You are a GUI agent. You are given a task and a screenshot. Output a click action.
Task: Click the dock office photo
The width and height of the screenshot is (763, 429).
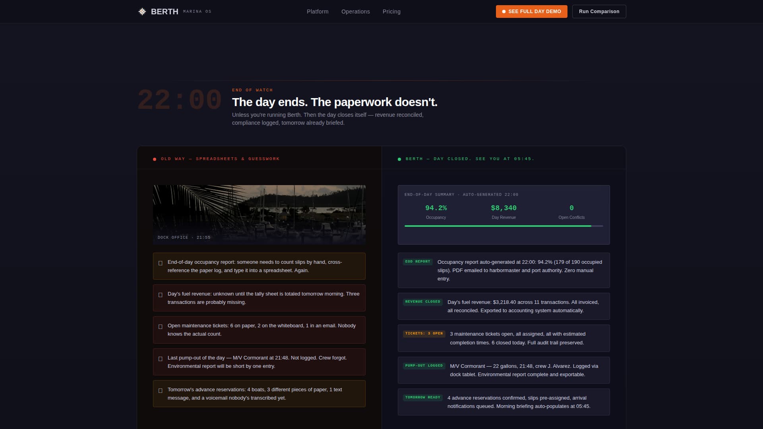click(x=259, y=214)
